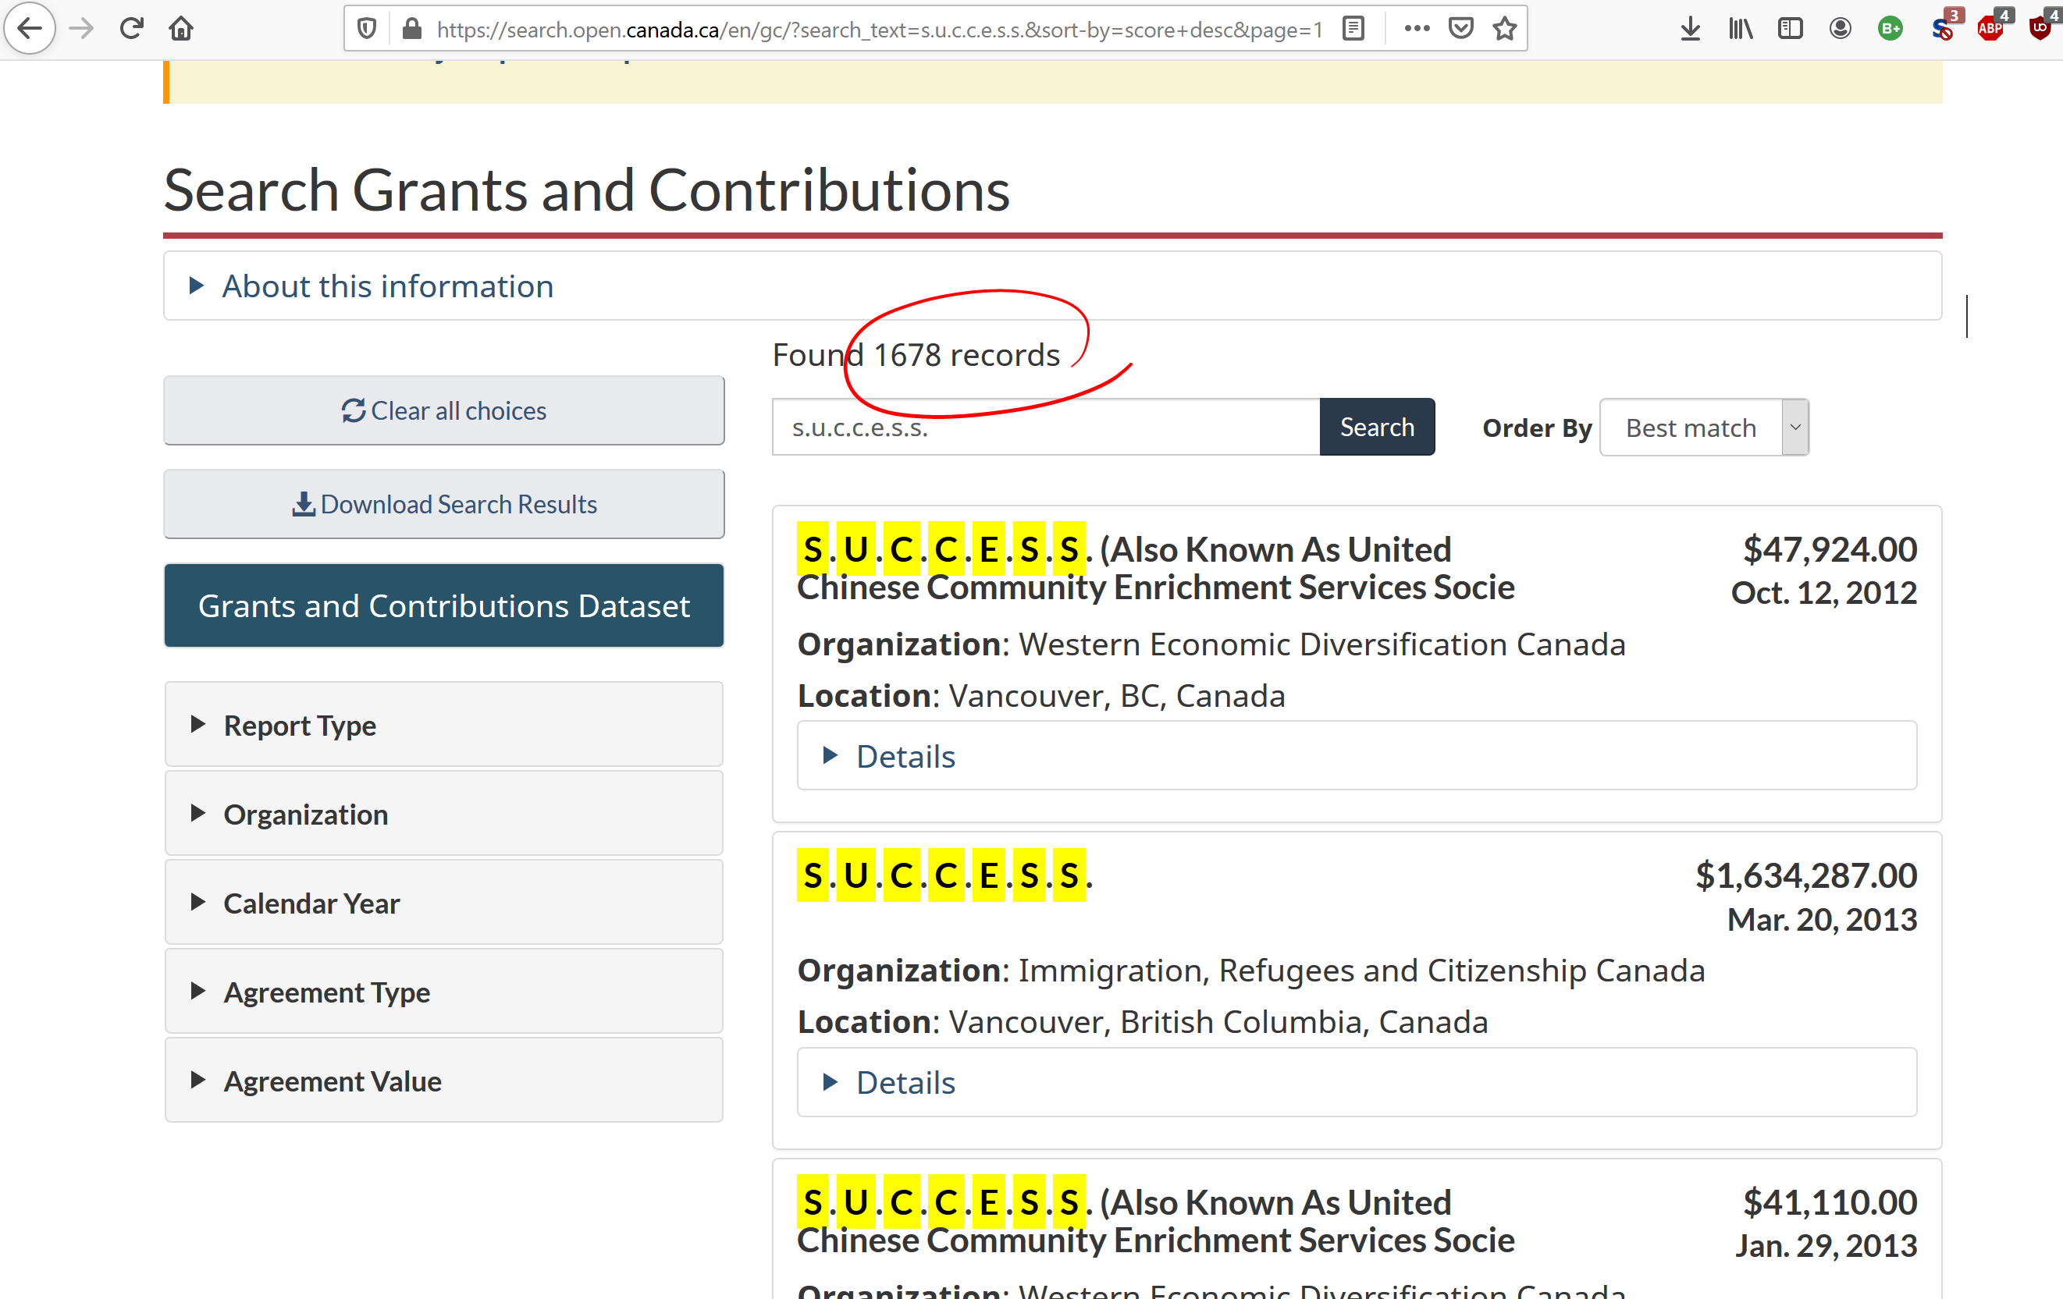Click the green B+ extension icon
Screen dimensions: 2063x1299
pyautogui.click(x=1890, y=29)
